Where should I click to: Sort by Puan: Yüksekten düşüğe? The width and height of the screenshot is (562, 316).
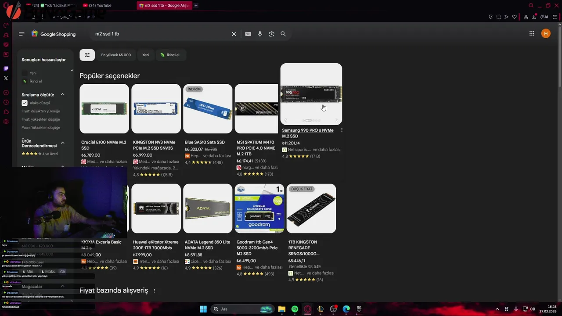41,128
